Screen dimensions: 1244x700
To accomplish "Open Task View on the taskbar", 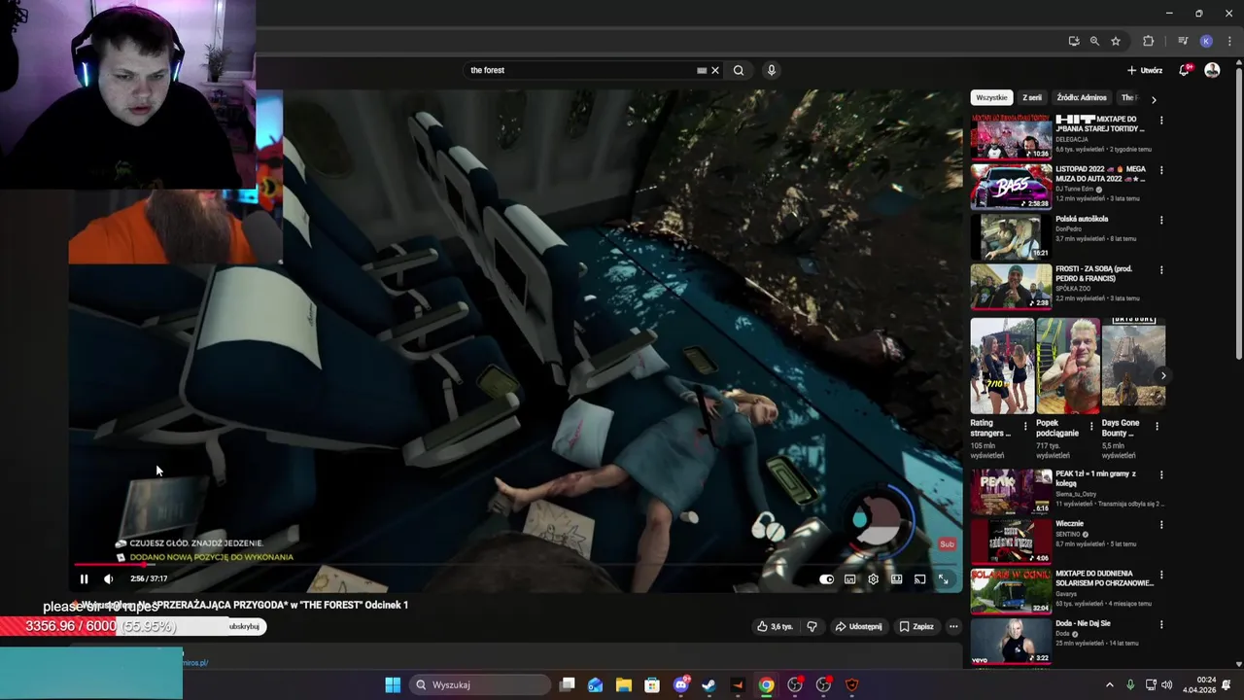I will pos(568,684).
